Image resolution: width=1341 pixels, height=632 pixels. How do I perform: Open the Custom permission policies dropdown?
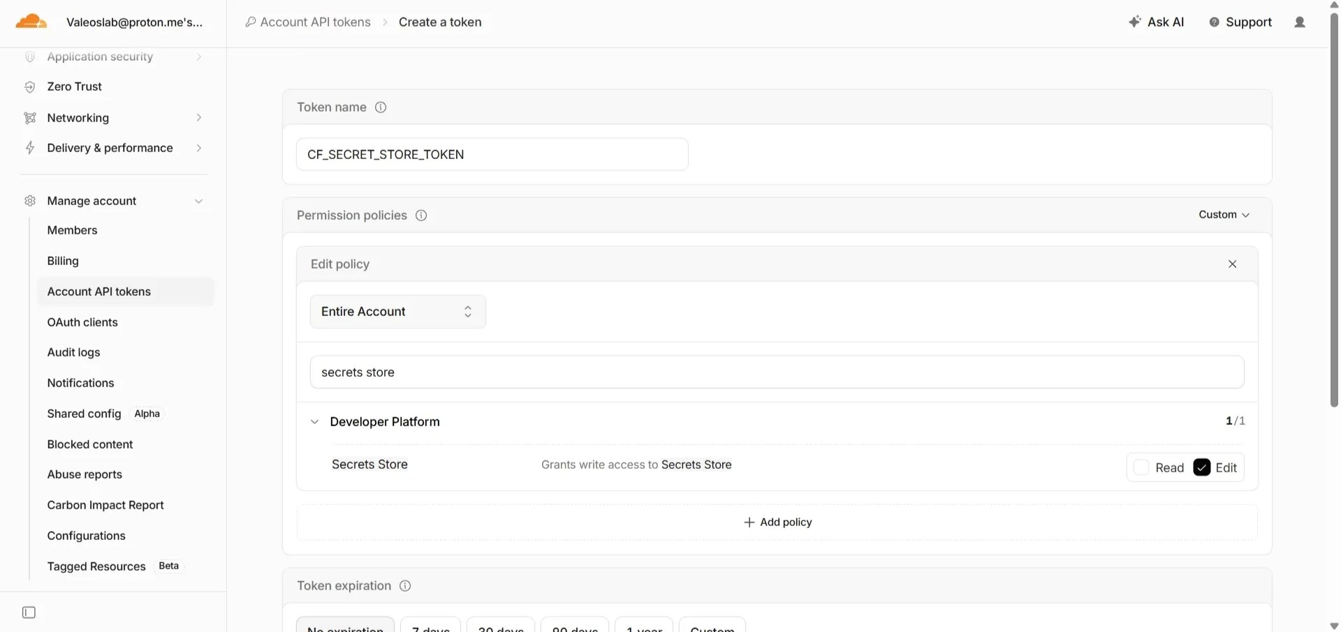pyautogui.click(x=1224, y=215)
